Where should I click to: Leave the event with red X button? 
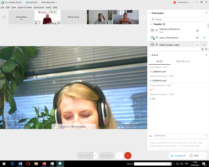coord(128,156)
